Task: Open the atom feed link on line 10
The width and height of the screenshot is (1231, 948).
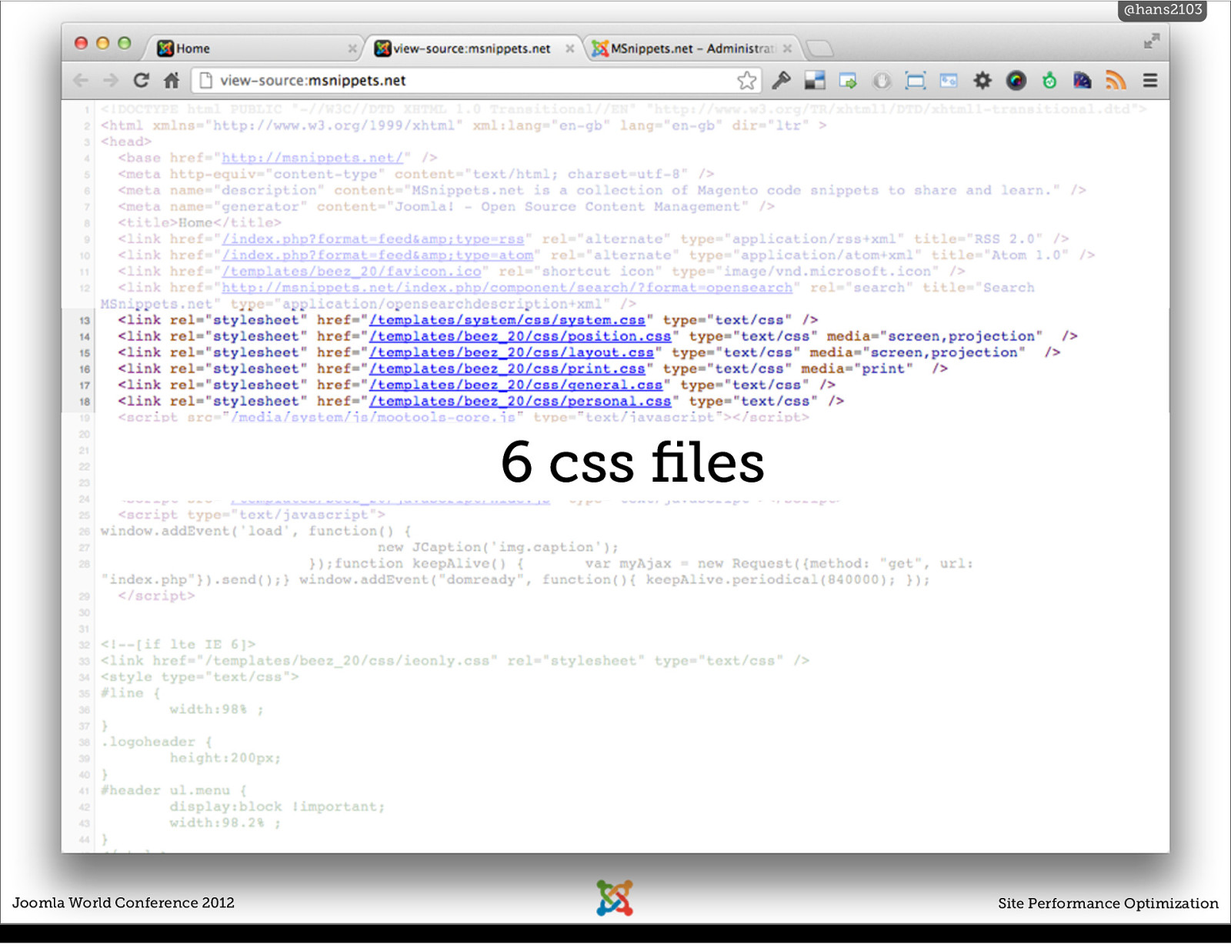Action: [x=378, y=255]
